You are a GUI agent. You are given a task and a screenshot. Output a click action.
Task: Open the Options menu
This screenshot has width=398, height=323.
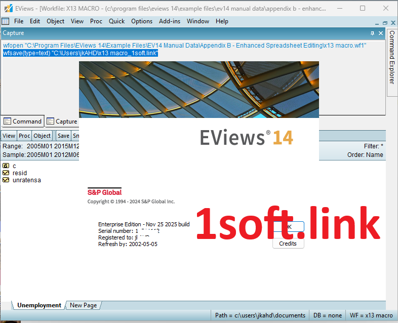[142, 21]
